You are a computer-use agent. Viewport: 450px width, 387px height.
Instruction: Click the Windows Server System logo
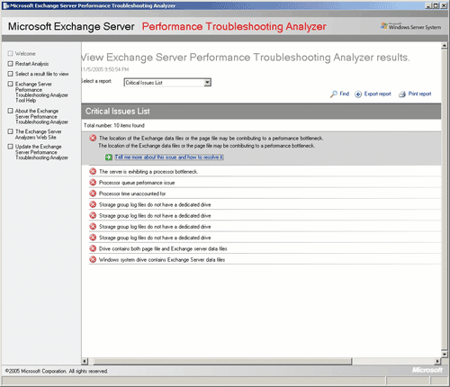click(x=410, y=26)
